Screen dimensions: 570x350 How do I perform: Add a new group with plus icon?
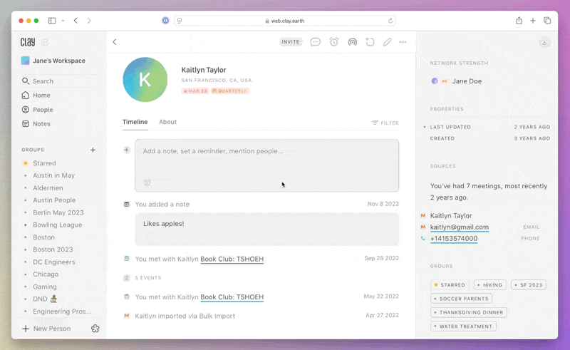(x=93, y=150)
